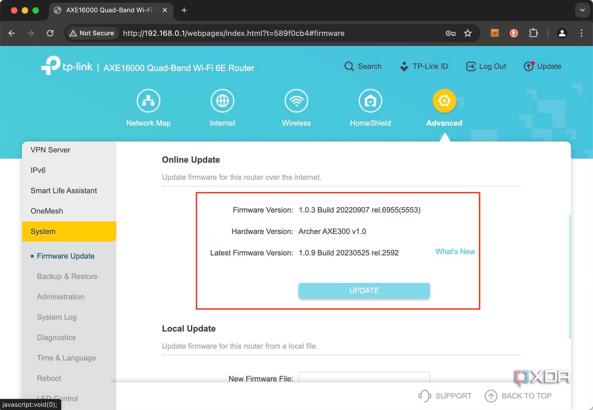The height and width of the screenshot is (410, 593).
Task: Click the New Firmware File input field
Action: [x=364, y=379]
